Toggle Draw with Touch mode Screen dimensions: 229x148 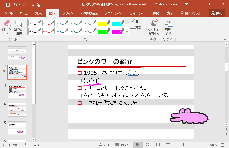(x=153, y=27)
